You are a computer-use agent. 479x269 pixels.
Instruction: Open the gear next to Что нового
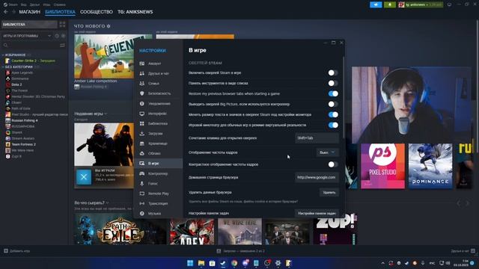(x=109, y=26)
